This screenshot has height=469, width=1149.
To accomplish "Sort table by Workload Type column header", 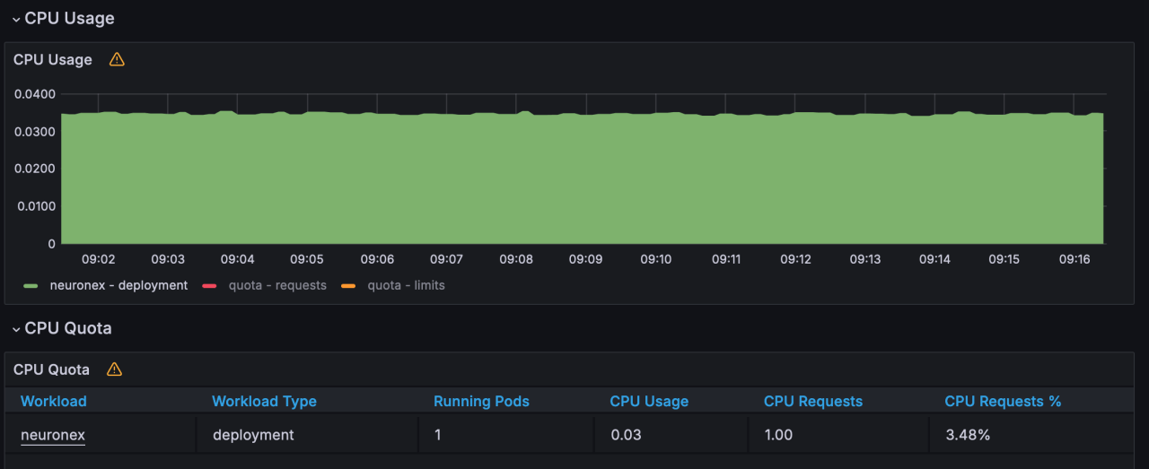I will pos(264,401).
